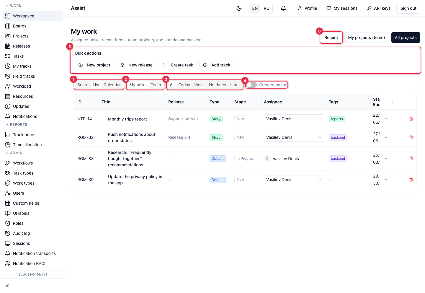Click the plus icon in RGM-38 row
This screenshot has width=425, height=293.
coord(386,159)
